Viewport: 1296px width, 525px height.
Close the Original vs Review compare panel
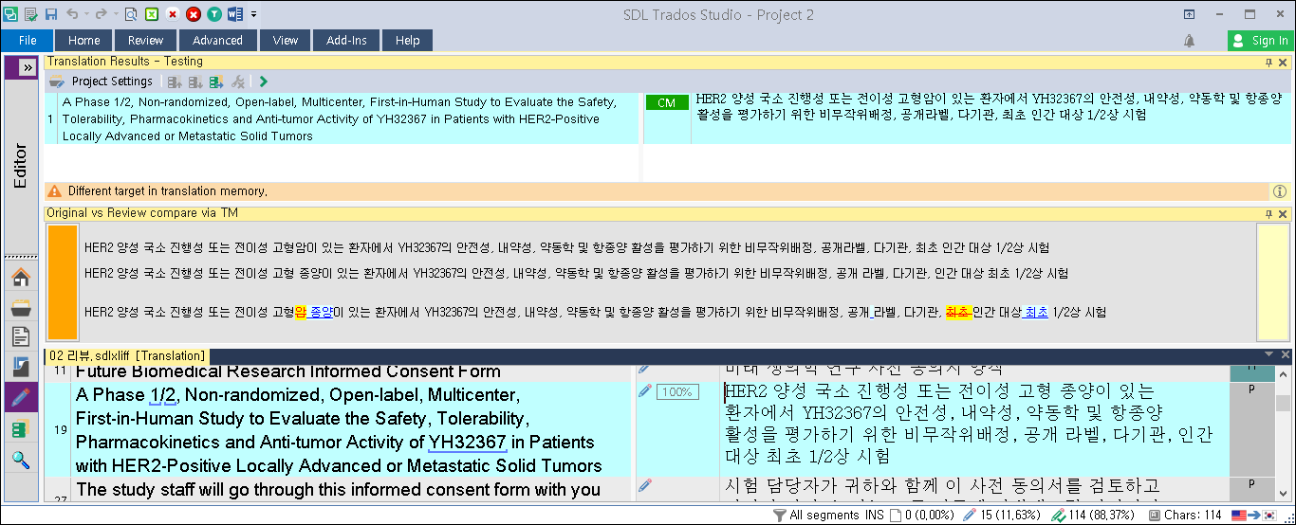[1284, 213]
